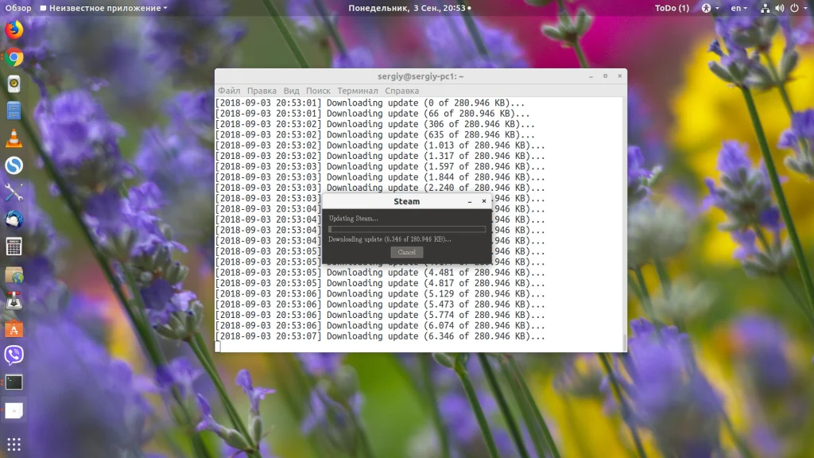The image size is (814, 458).
Task: Expand the accessibility menu in top bar
Action: click(710, 8)
